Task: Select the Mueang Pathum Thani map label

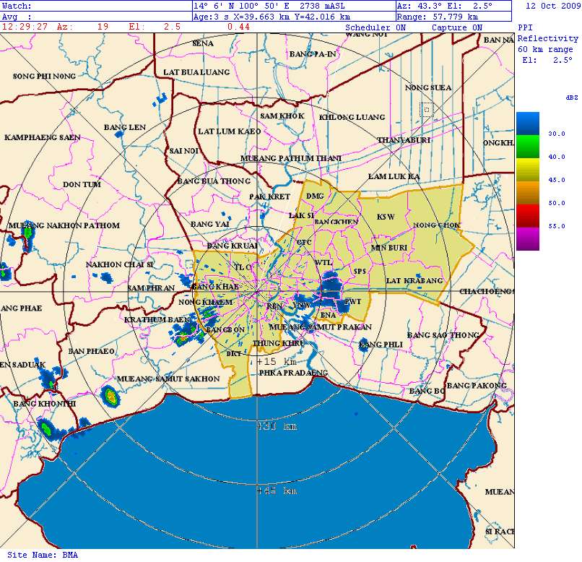Action: coord(290,158)
